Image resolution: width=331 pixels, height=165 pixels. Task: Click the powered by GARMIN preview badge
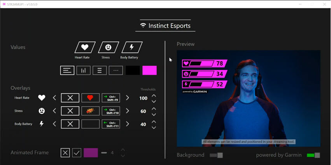point(194,92)
